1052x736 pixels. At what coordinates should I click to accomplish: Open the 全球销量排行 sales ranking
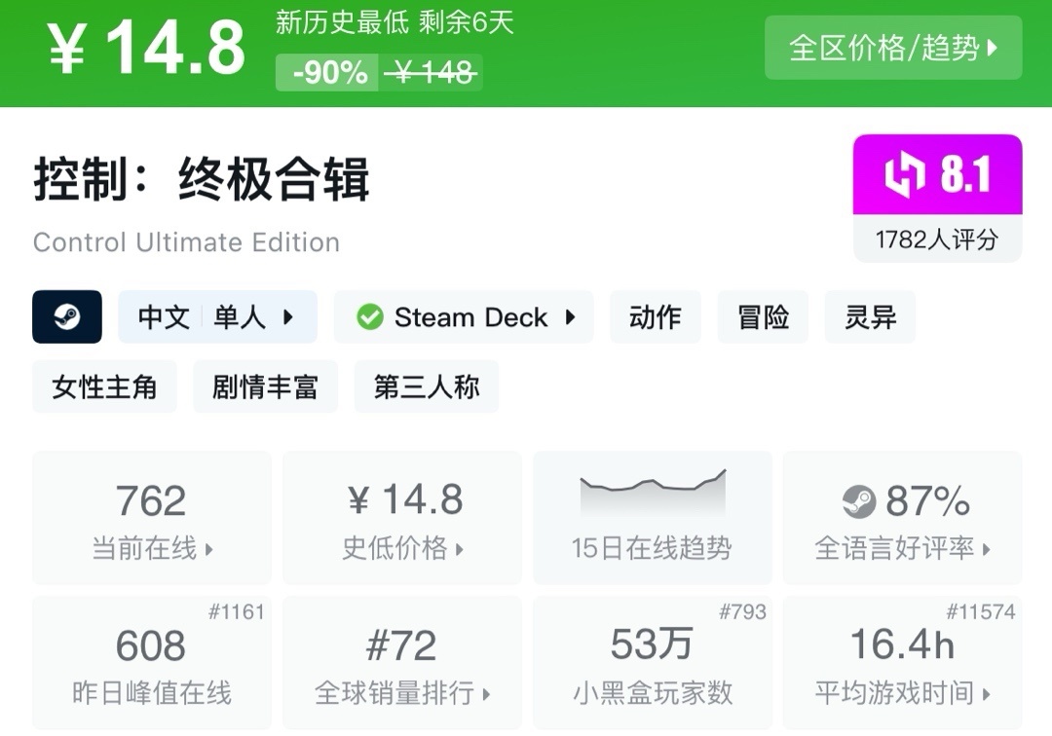click(x=402, y=664)
